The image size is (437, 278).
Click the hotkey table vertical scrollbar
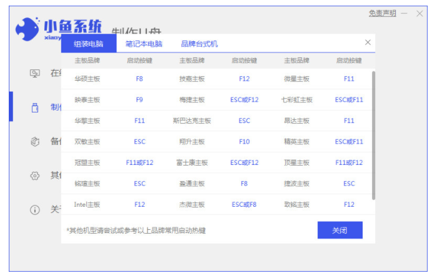(x=373, y=136)
